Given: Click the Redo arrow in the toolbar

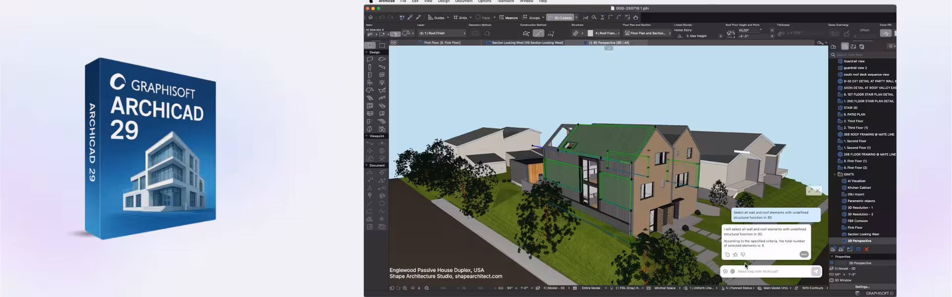Looking at the screenshot, I should (x=390, y=17).
